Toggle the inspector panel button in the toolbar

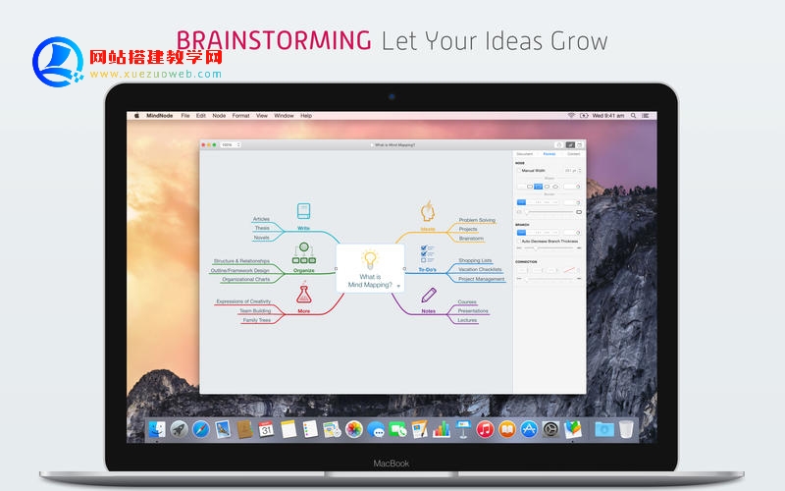(570, 144)
